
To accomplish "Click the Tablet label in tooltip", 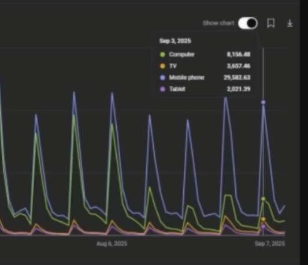I will 177,89.
